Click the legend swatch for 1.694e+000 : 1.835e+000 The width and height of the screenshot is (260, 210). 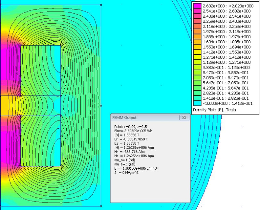pyautogui.click(x=197, y=42)
